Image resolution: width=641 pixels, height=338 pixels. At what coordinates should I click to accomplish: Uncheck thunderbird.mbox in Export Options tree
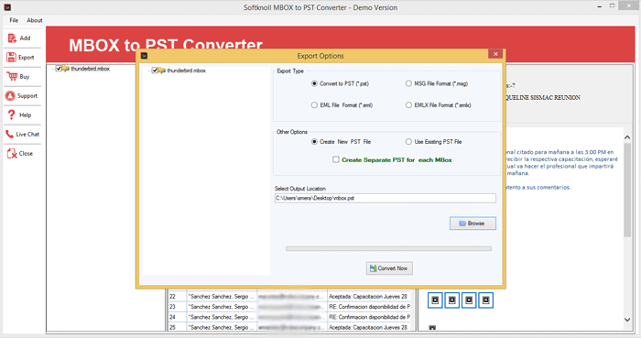[x=155, y=71]
